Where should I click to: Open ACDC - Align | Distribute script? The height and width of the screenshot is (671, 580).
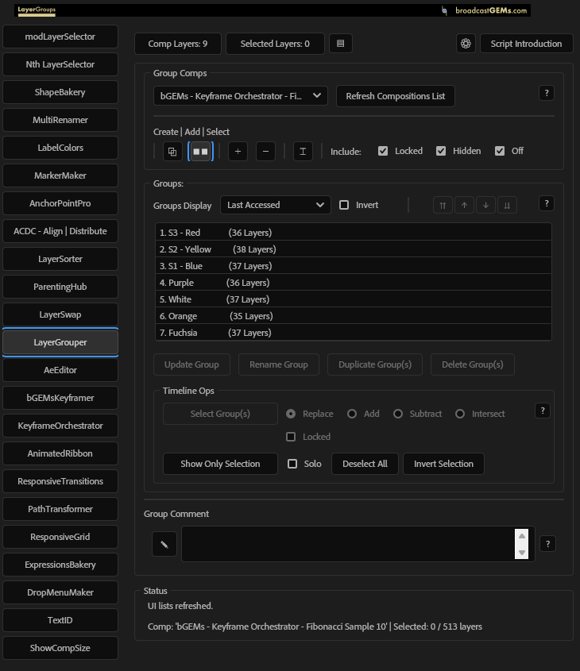coord(60,232)
